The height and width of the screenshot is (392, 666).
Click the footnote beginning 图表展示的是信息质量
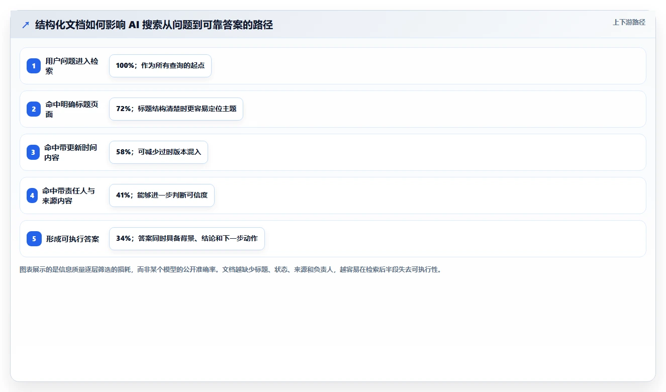[x=231, y=270]
